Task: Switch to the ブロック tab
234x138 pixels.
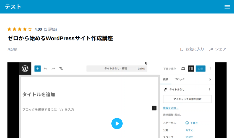Action: click(179, 79)
